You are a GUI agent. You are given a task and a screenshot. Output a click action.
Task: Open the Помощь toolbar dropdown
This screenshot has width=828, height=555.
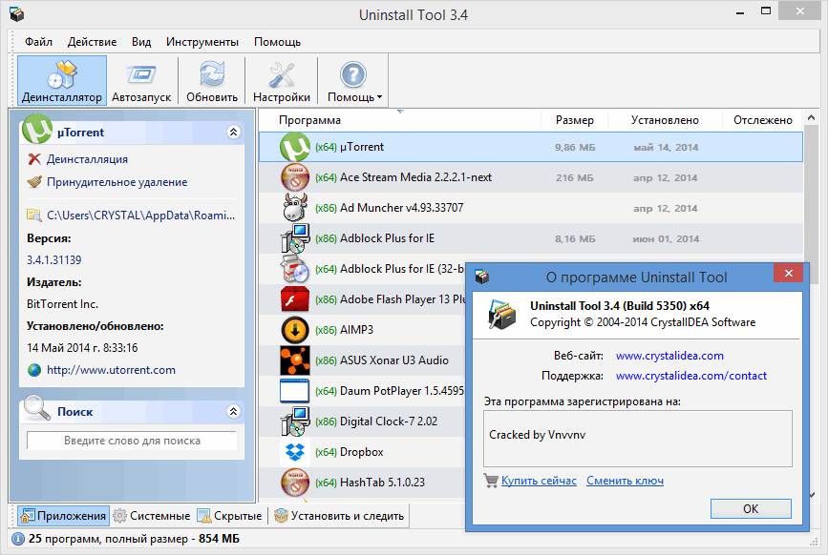[x=353, y=81]
